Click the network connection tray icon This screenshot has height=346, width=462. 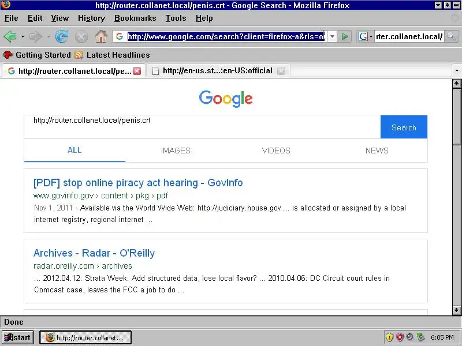point(420,337)
